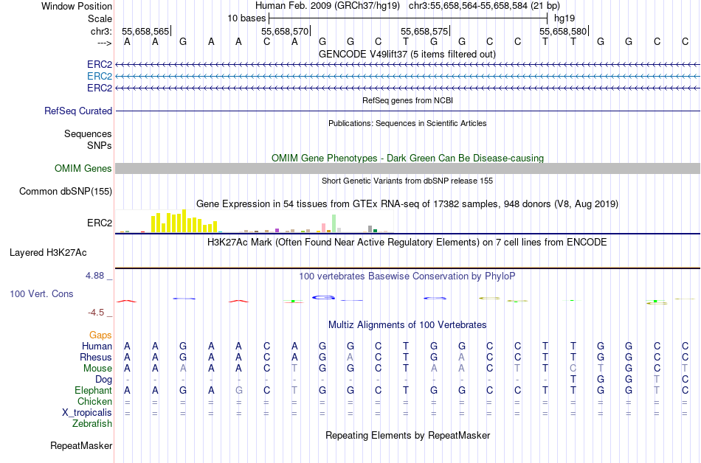
Task: Open the 100 Vert. Cons track label
Action: pyautogui.click(x=41, y=293)
